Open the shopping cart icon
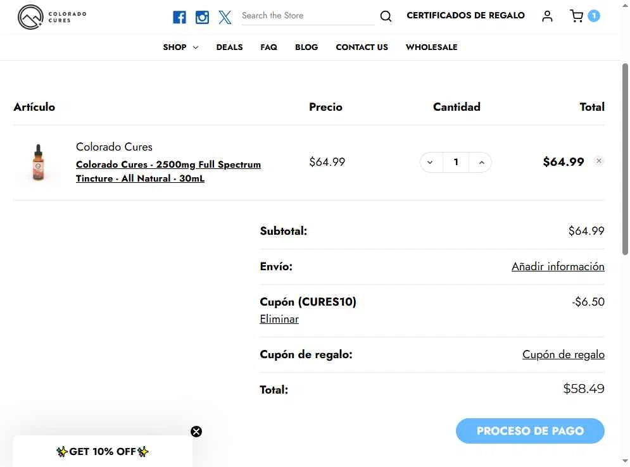Viewport: 630px width, 467px height. [577, 16]
